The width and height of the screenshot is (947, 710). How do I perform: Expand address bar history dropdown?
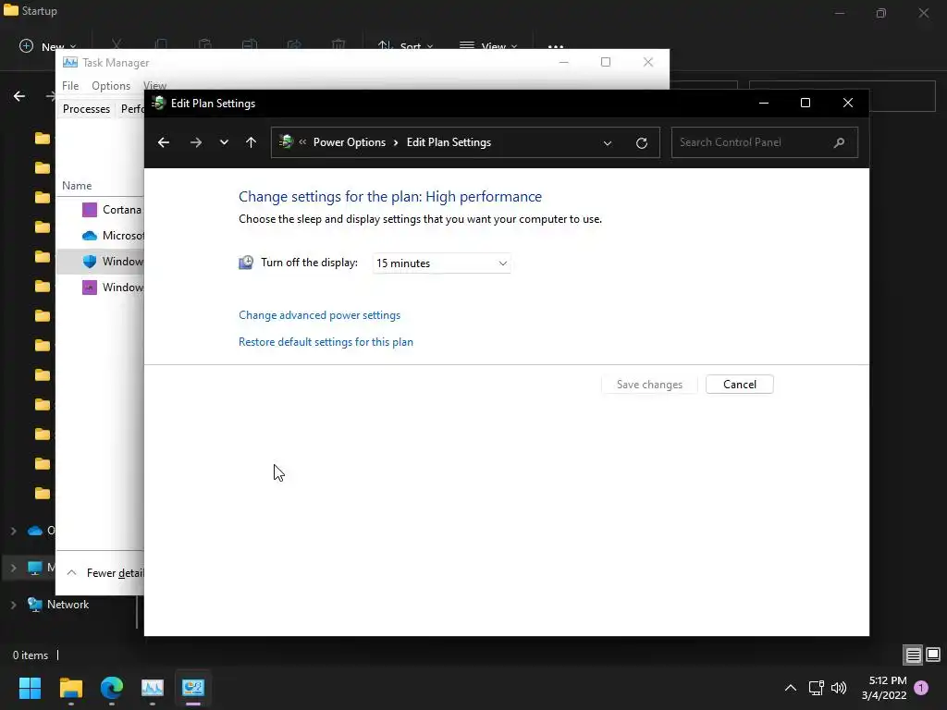[608, 143]
